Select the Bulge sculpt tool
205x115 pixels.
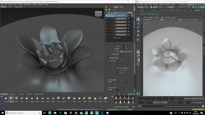pos(85,99)
